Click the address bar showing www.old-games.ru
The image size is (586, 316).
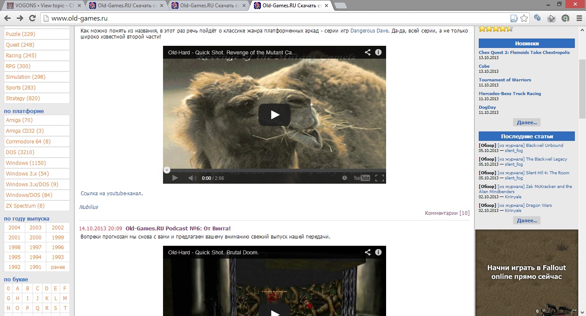279,18
